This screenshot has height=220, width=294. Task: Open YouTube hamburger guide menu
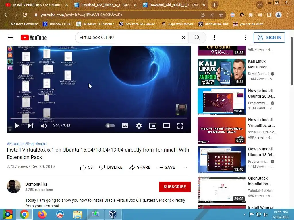click(x=10, y=38)
